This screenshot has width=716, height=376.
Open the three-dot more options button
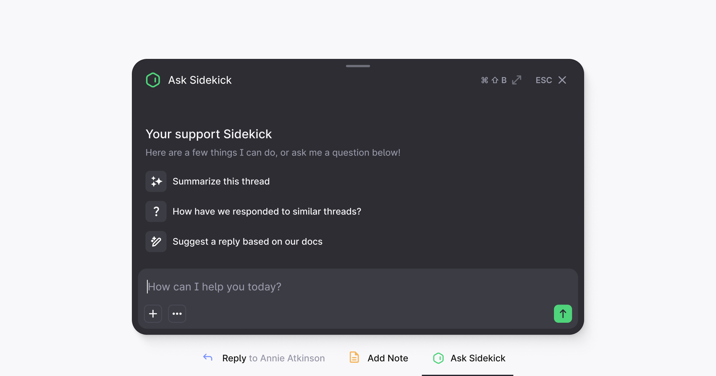[177, 314]
